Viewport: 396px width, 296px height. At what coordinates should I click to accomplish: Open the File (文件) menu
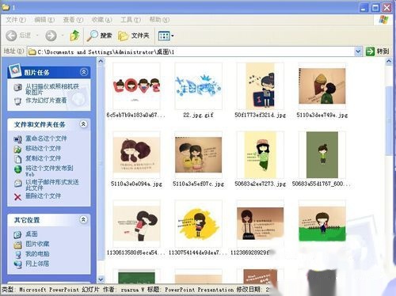(16, 20)
